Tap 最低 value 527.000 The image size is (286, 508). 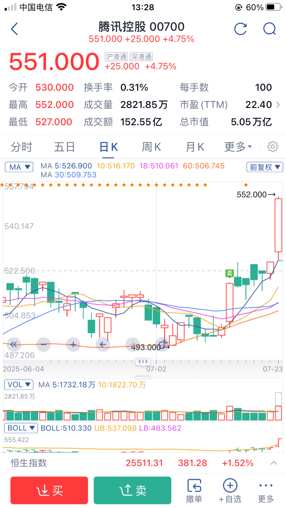(54, 122)
